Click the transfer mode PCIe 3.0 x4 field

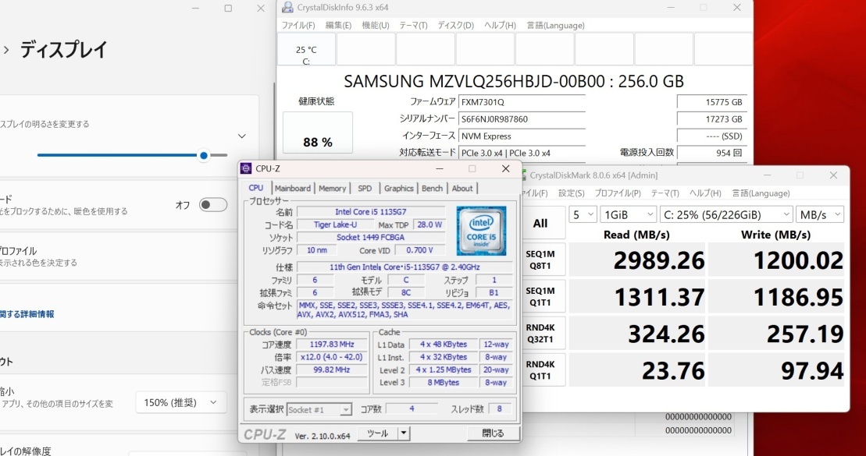click(x=522, y=154)
